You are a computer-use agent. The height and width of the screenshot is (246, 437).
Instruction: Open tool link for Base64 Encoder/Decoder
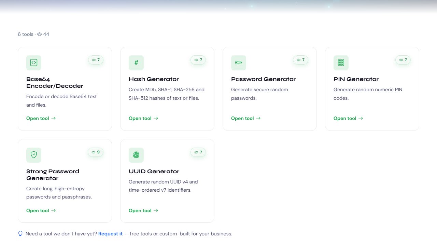[41, 118]
